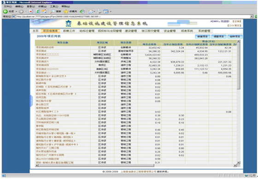This screenshot has width=258, height=179.
Task: Switch to the 主页 tab
Action: coord(35,31)
